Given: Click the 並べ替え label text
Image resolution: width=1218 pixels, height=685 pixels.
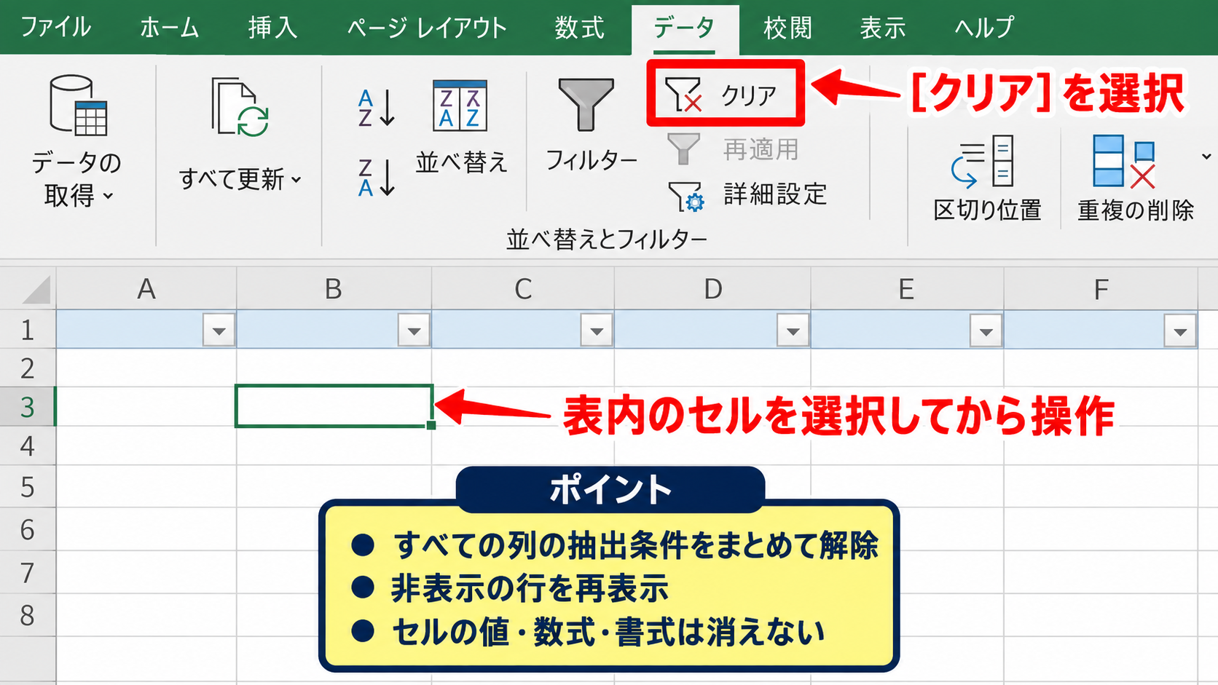Looking at the screenshot, I should pos(461,162).
